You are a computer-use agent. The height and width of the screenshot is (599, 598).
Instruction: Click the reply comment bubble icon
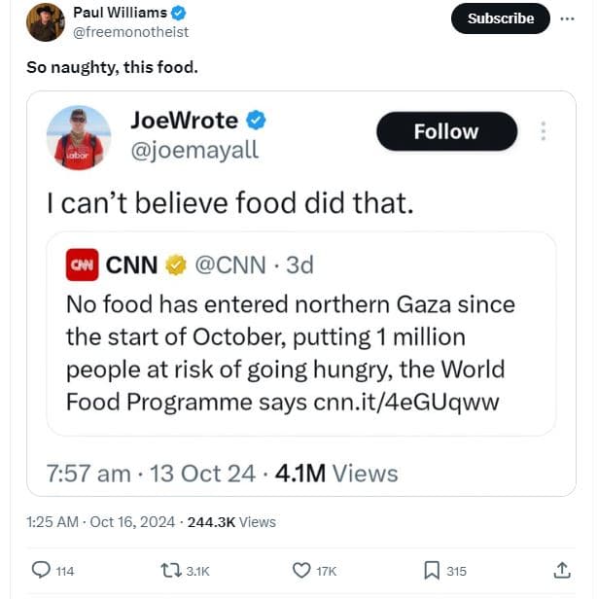click(x=41, y=571)
